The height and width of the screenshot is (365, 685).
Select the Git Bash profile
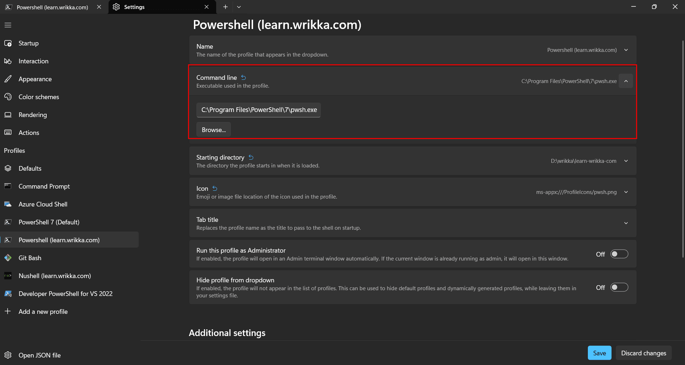[70, 258]
